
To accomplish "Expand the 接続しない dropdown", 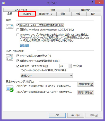I will point(47,75).
